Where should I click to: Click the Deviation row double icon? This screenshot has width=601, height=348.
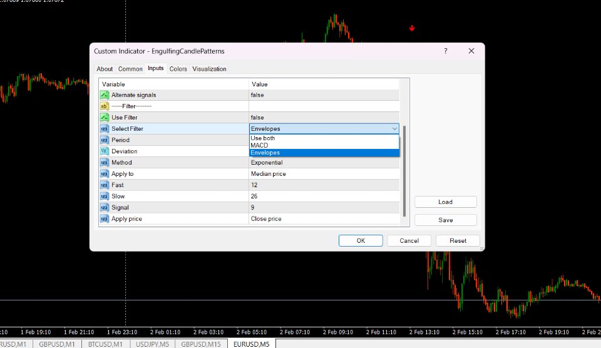click(x=105, y=151)
